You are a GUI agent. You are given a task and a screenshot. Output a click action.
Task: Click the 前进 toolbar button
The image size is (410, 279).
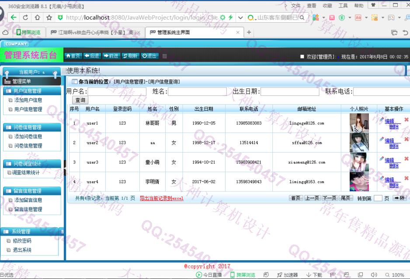(x=111, y=56)
